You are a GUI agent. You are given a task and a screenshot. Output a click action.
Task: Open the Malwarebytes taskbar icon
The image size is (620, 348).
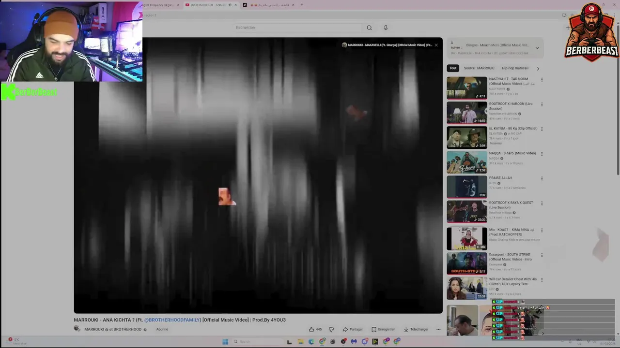pos(354,342)
